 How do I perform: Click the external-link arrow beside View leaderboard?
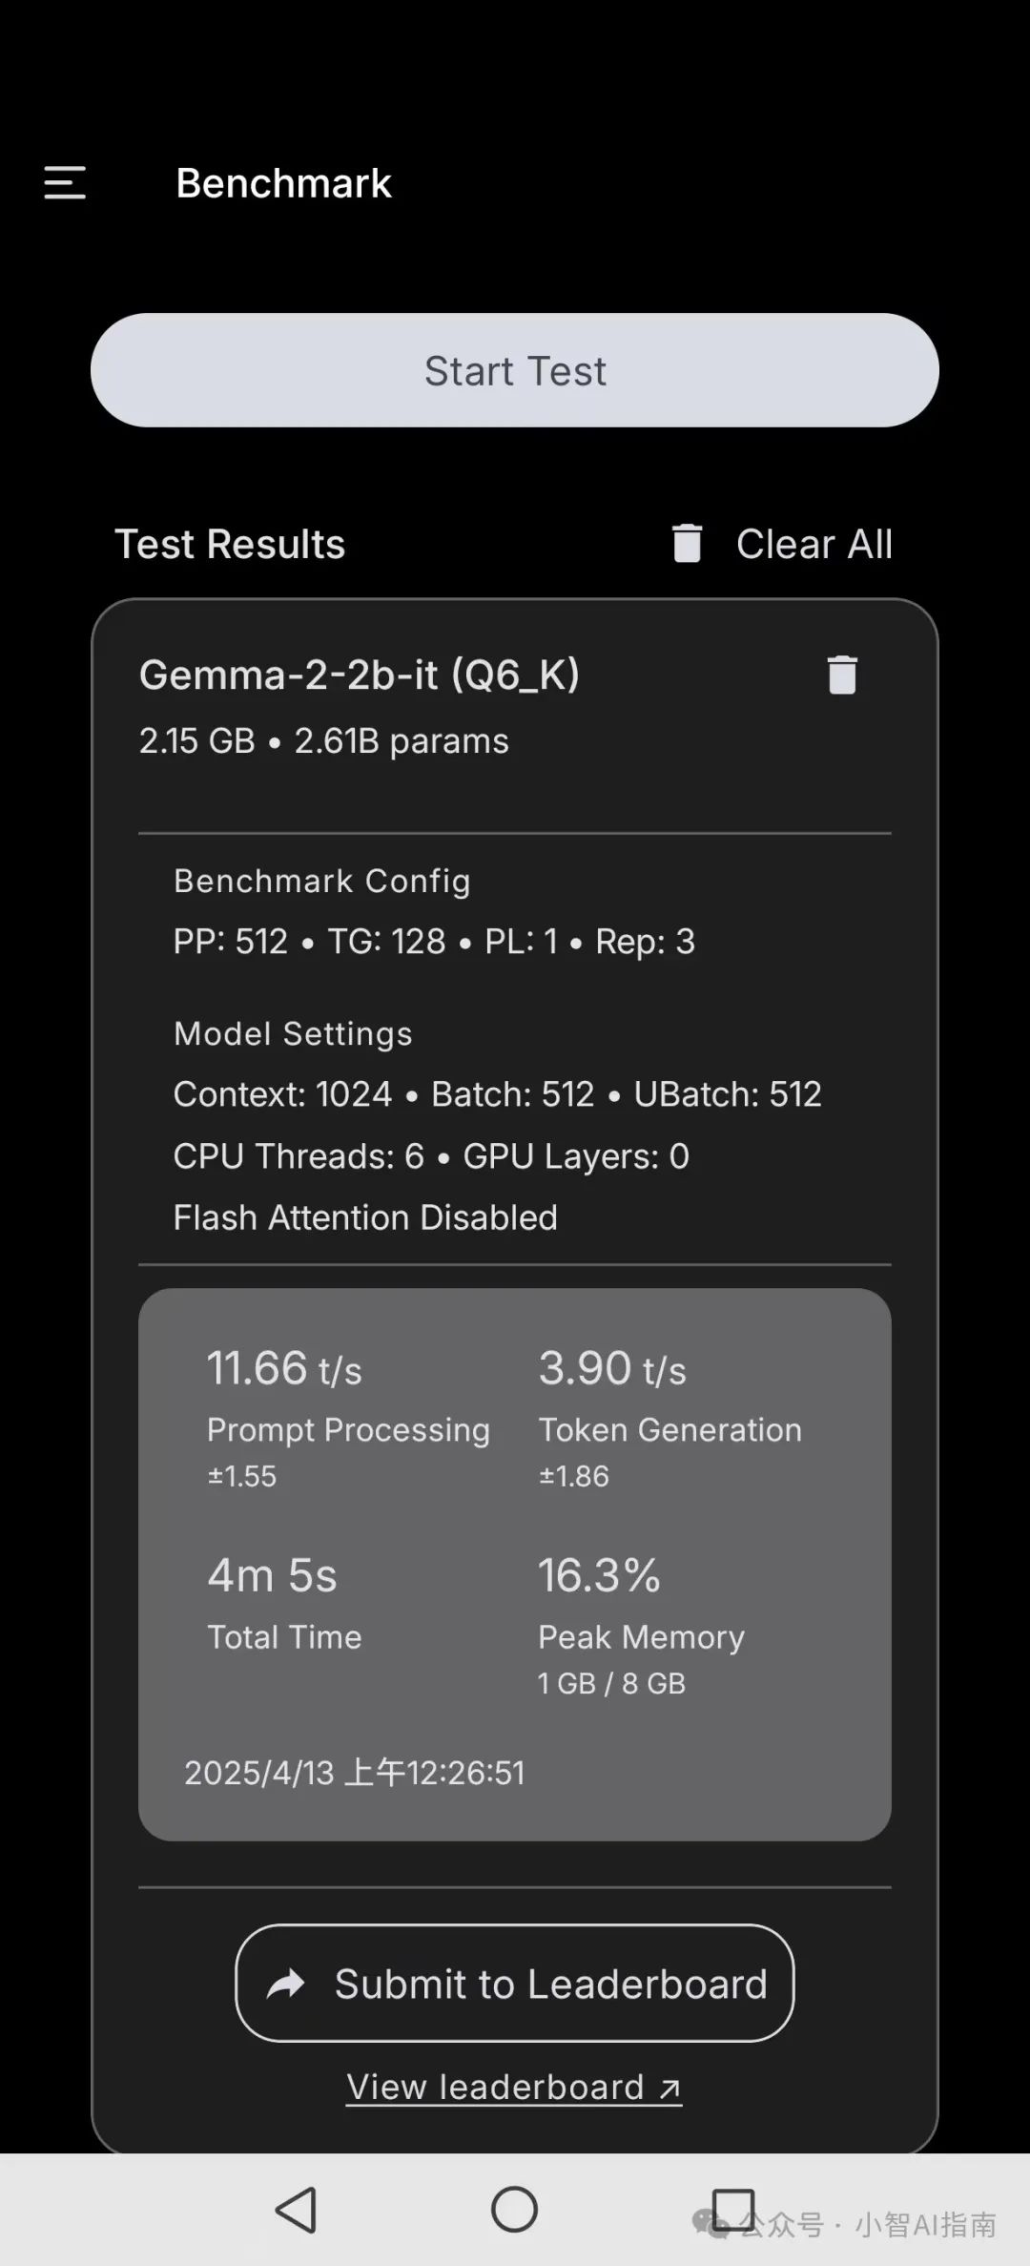(670, 2089)
